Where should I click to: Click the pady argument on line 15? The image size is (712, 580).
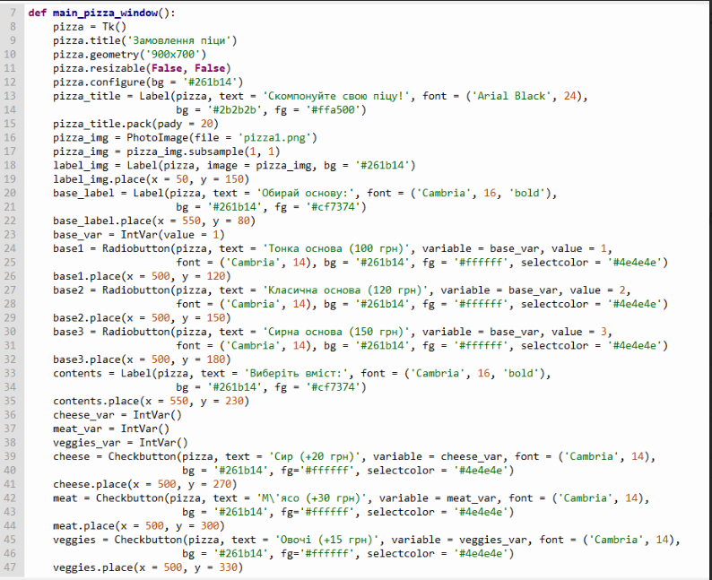pos(169,124)
